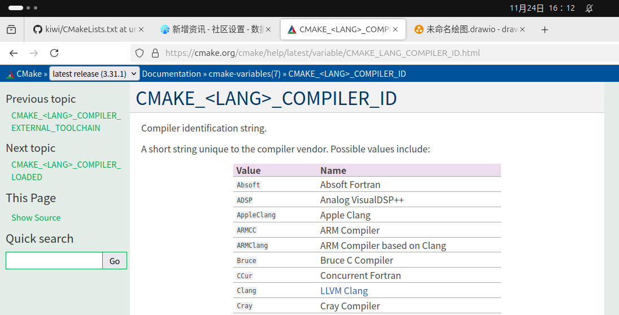
Task: Click the date and time clock
Action: (x=542, y=8)
